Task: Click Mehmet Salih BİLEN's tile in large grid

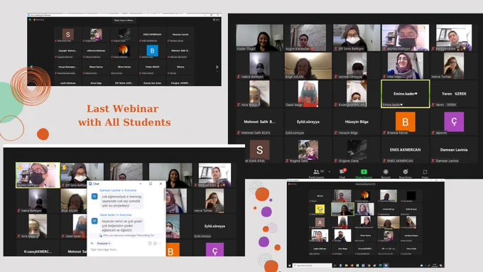Action: click(260, 121)
